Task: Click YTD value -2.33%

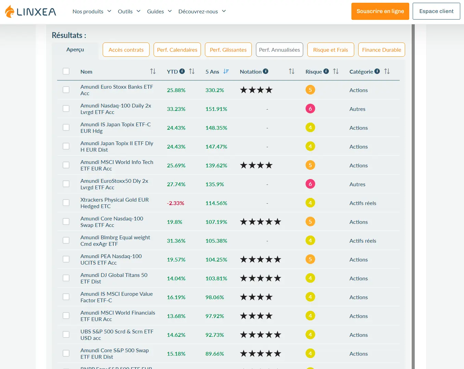Action: tap(176, 203)
